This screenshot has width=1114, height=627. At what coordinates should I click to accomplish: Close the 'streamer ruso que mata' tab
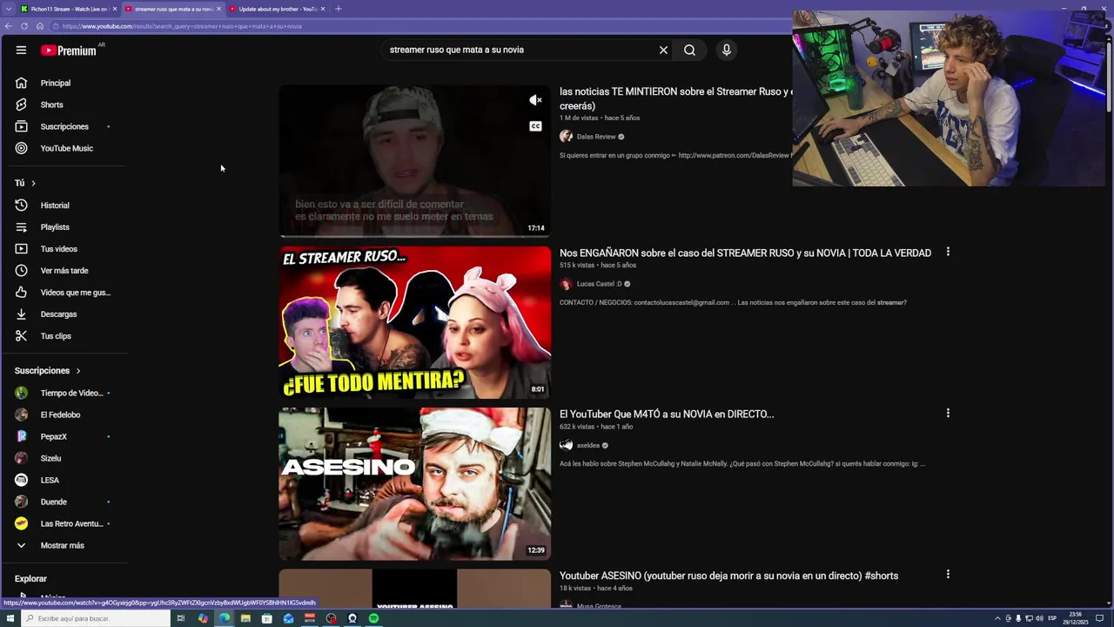point(218,9)
